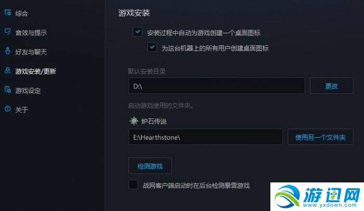Click the 游戏设定 game settings icon
Image resolution: width=364 pixels, height=211 pixels.
8,89
